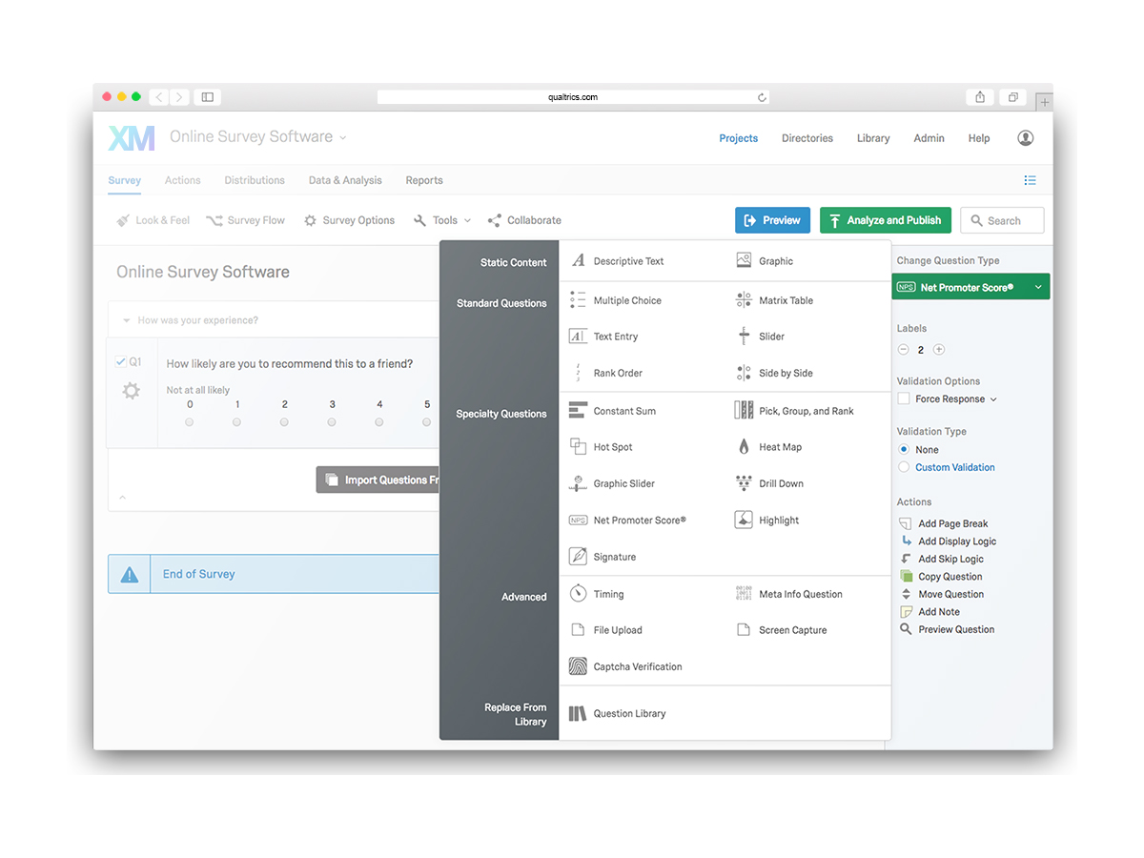
Task: Select the Constant Sum icon
Action: (578, 411)
